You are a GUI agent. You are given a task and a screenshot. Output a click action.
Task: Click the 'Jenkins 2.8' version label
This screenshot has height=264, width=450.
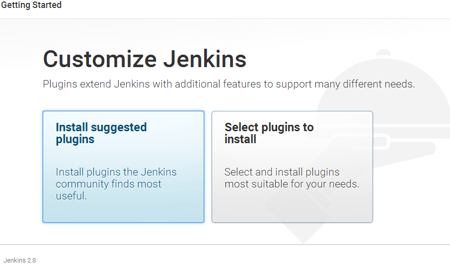pyautogui.click(x=19, y=260)
